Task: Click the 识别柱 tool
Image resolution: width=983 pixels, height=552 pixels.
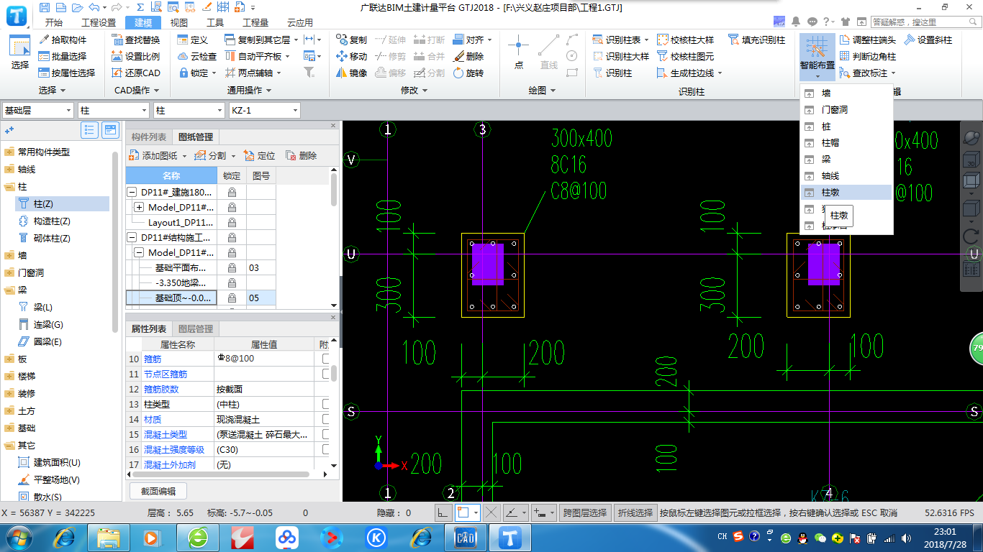Action: point(612,73)
